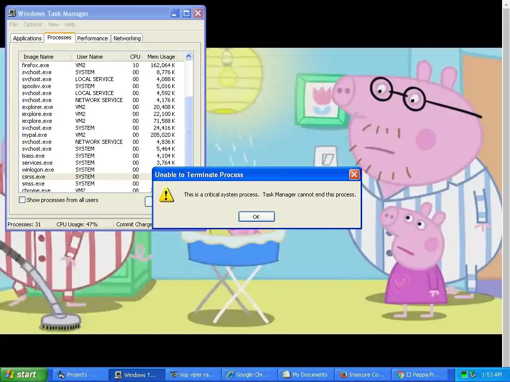This screenshot has height=382, width=510.
Task: Open the Options menu in Task Manager
Action: point(32,24)
